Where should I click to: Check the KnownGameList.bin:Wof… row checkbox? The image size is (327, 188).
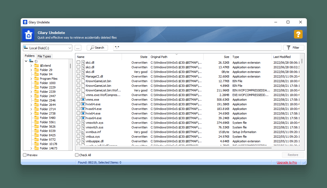pyautogui.click(x=79, y=90)
